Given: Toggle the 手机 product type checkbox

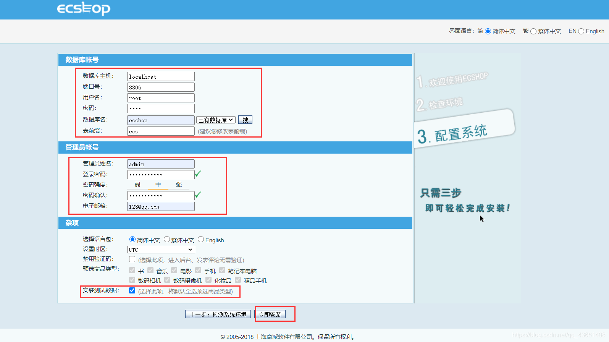Looking at the screenshot, I should [198, 270].
